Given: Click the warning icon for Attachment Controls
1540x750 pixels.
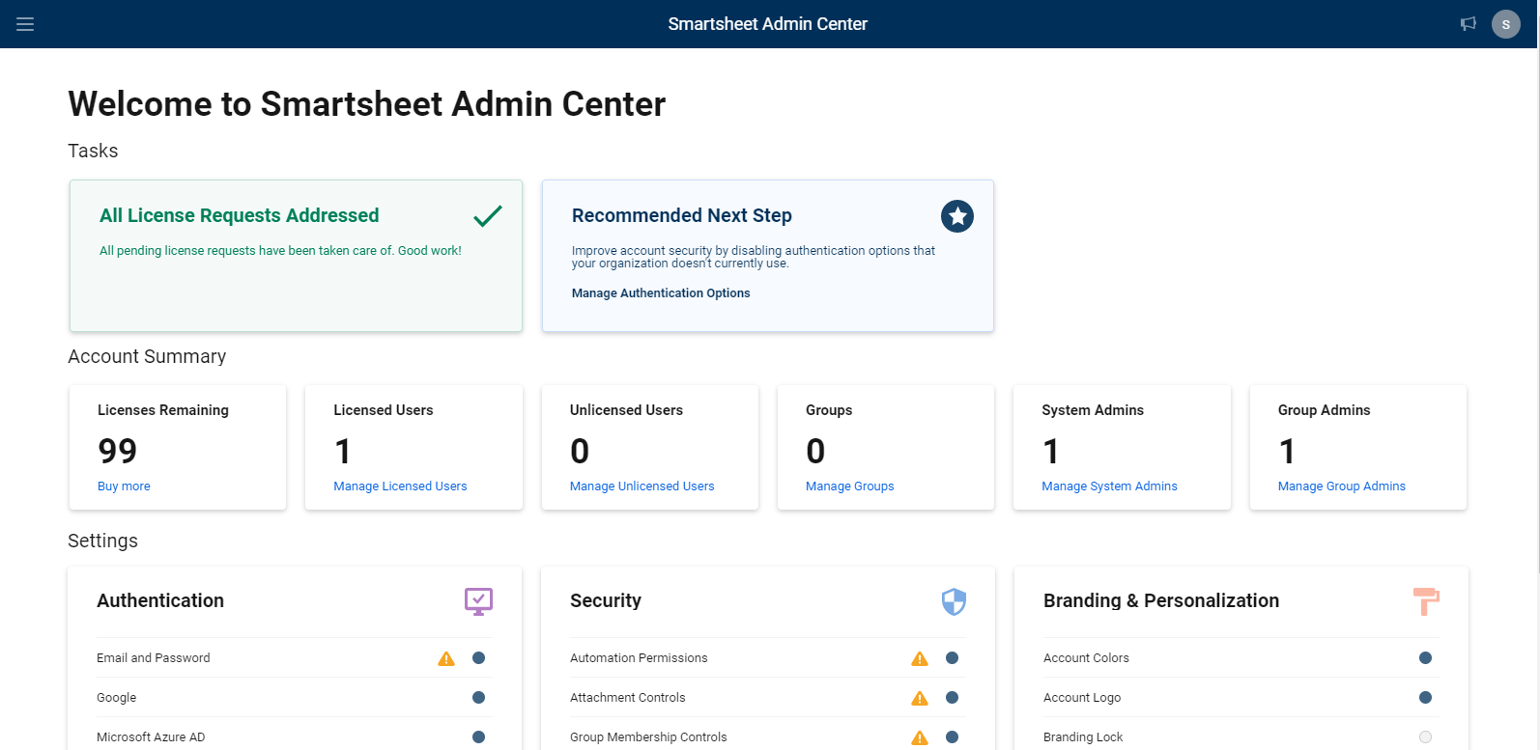Looking at the screenshot, I should pos(920,698).
